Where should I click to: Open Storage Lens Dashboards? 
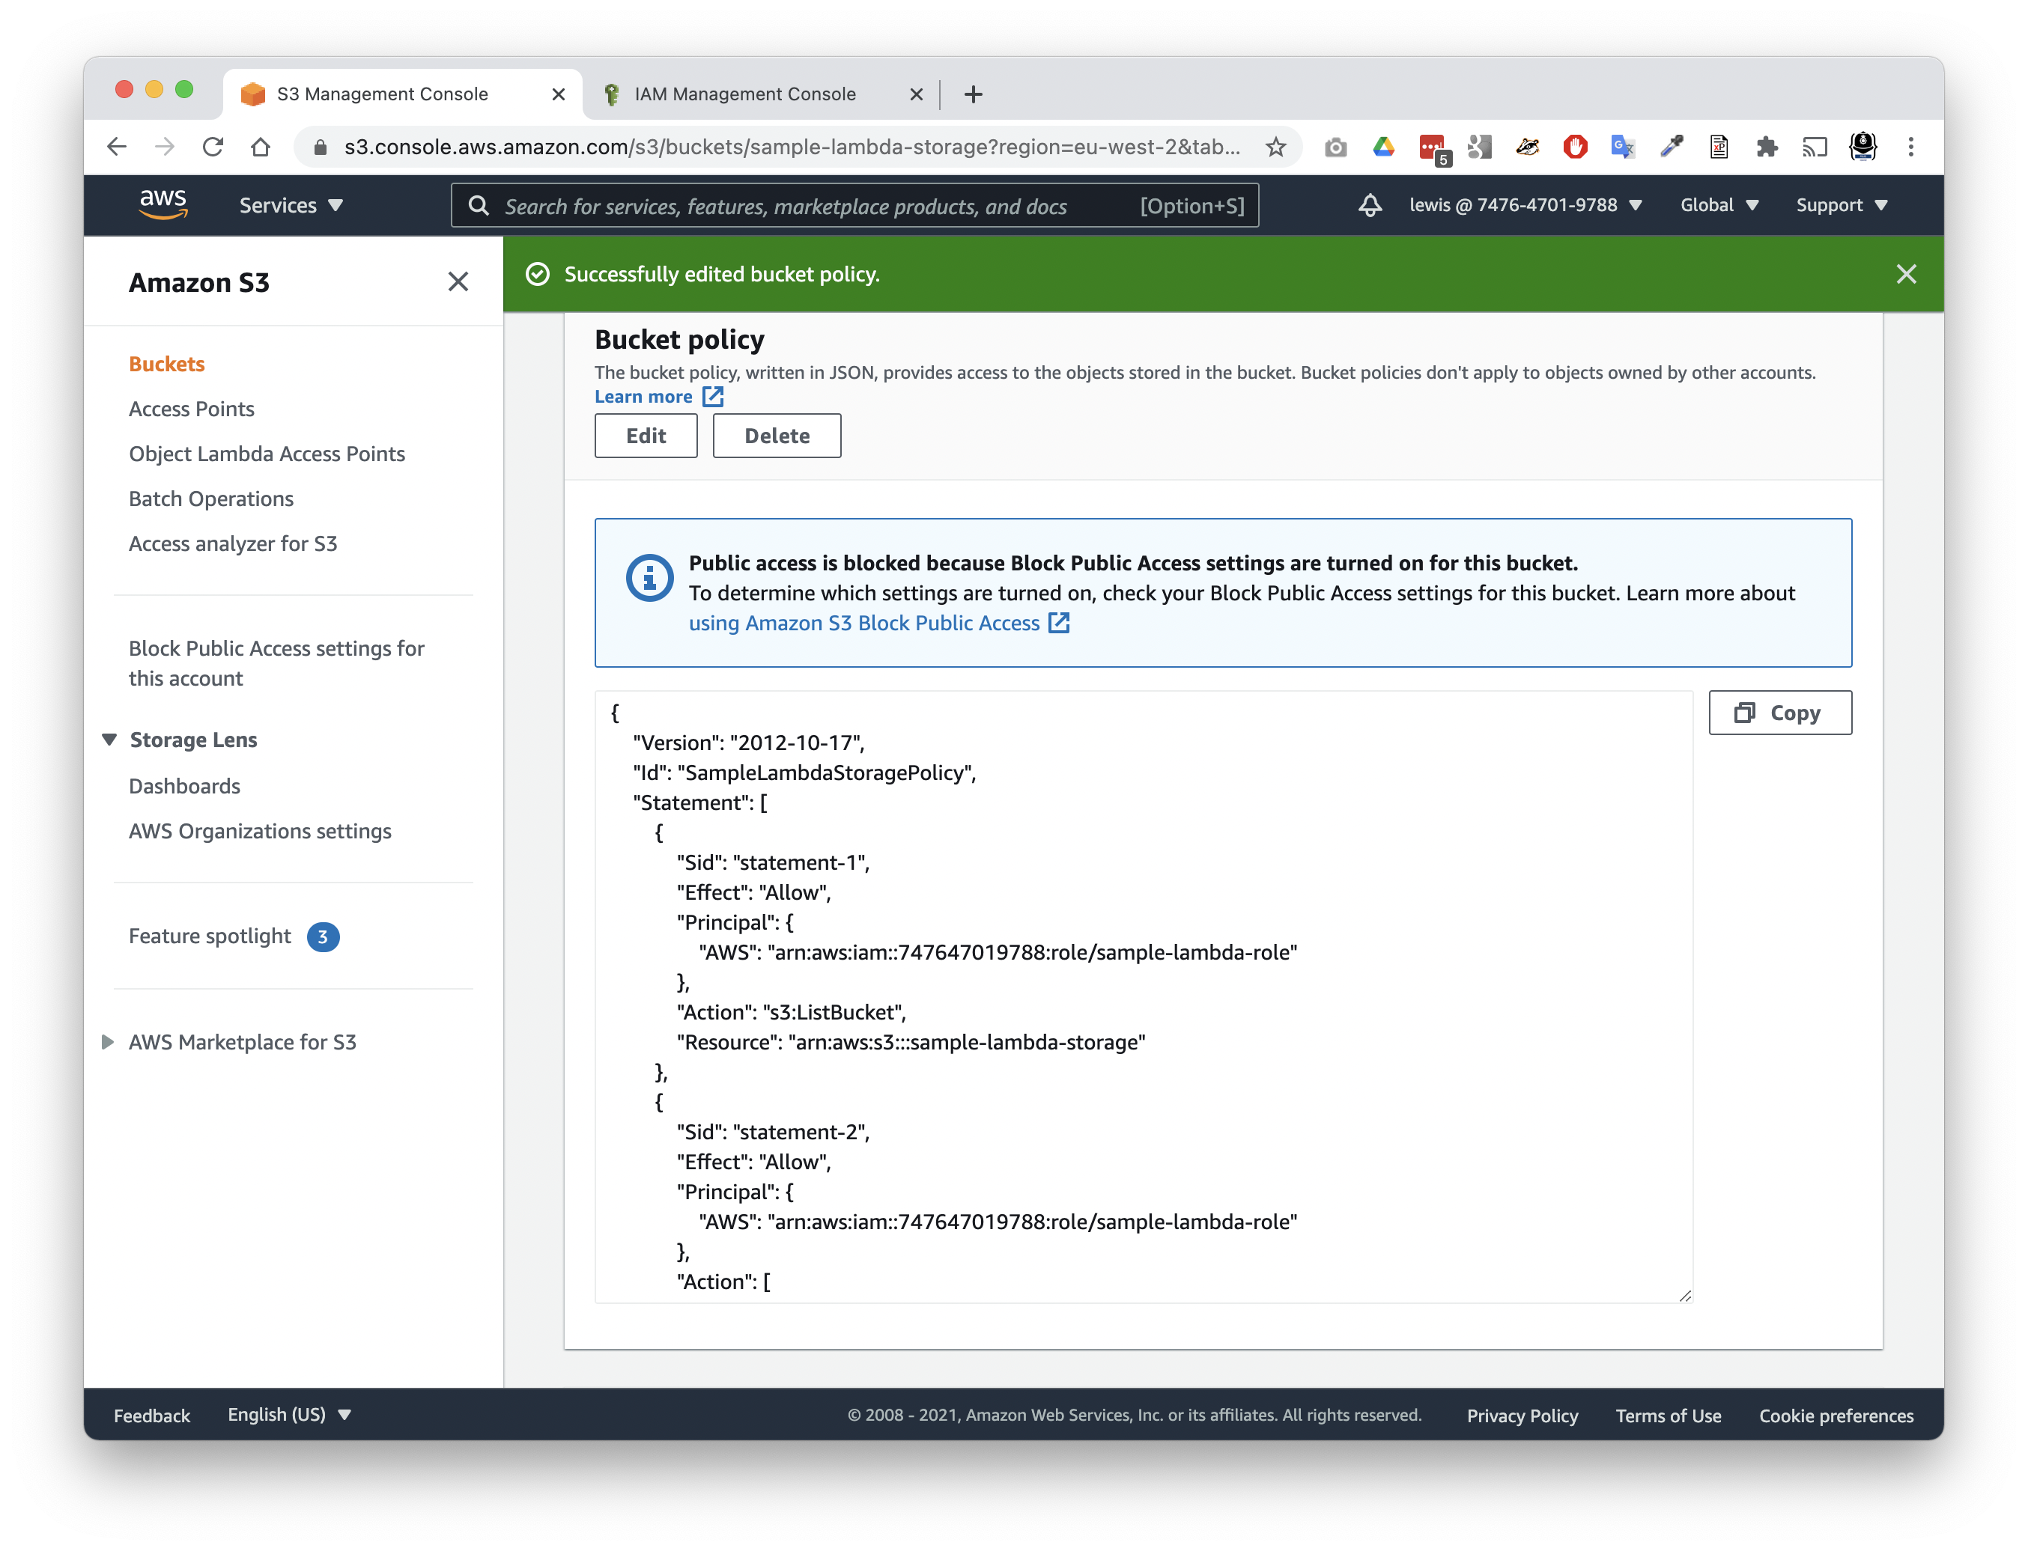point(183,786)
